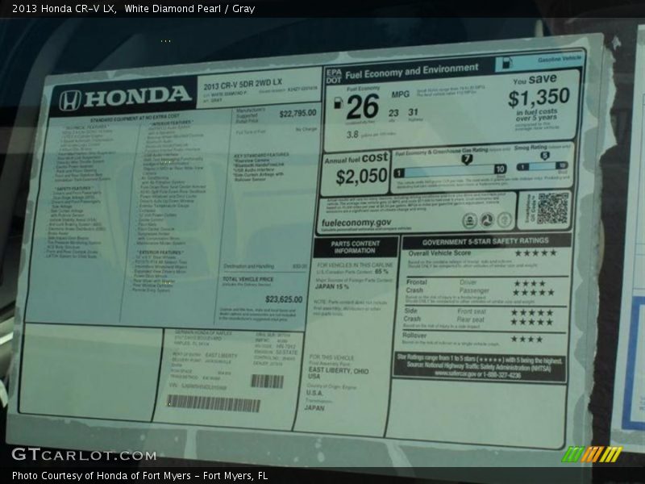Click the 'Destination and Handling' line
Image resolution: width=645 pixels, height=484 pixels.
click(248, 266)
